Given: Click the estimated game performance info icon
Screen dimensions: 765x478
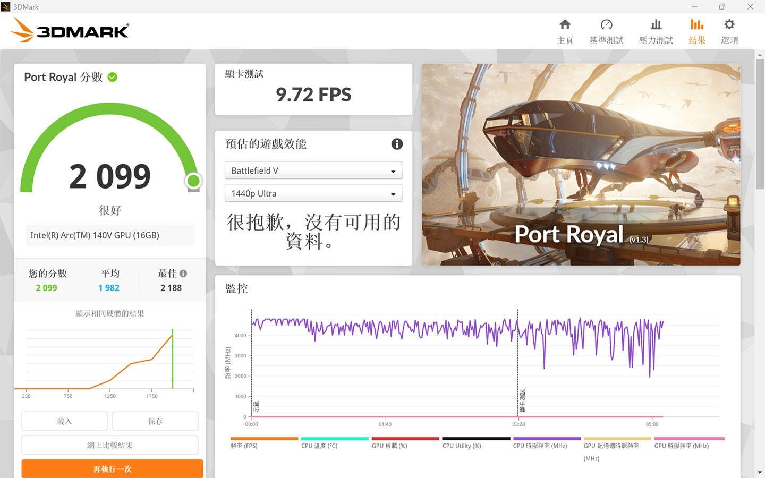Looking at the screenshot, I should [397, 144].
